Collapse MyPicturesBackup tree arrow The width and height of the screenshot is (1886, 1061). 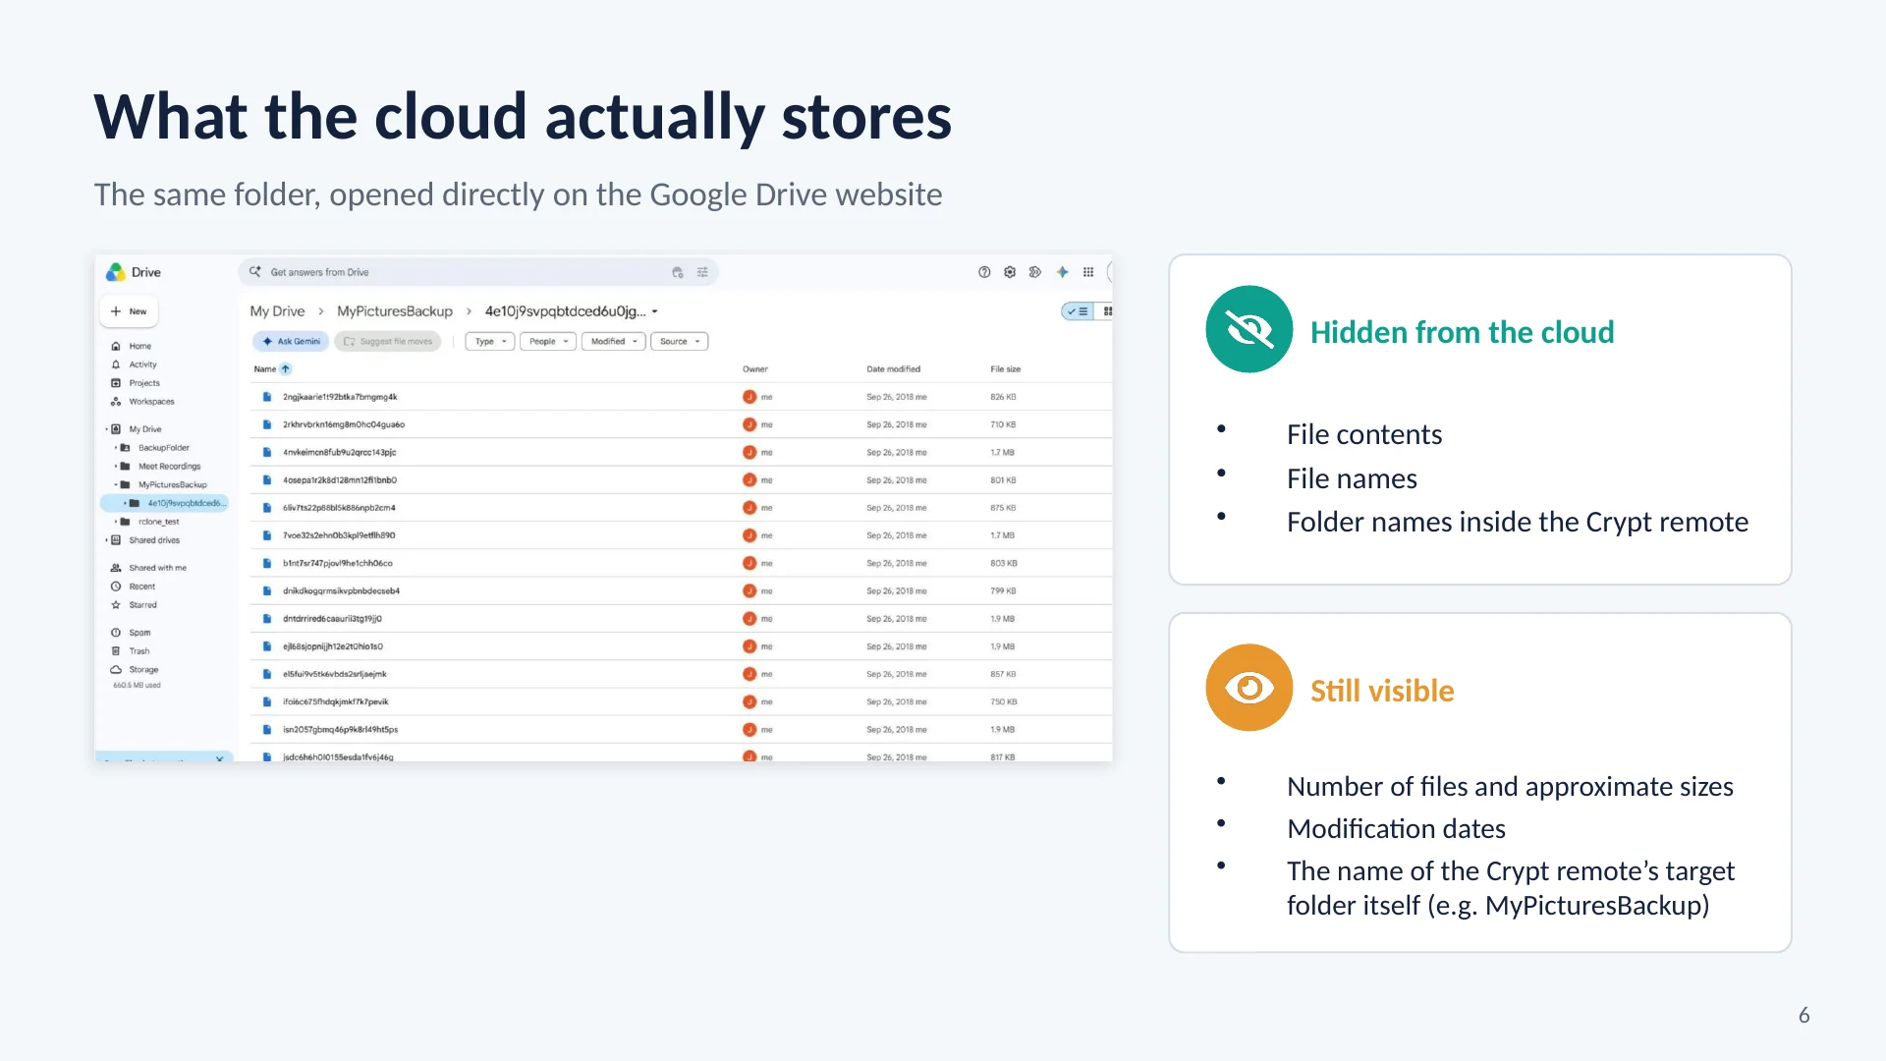point(116,485)
